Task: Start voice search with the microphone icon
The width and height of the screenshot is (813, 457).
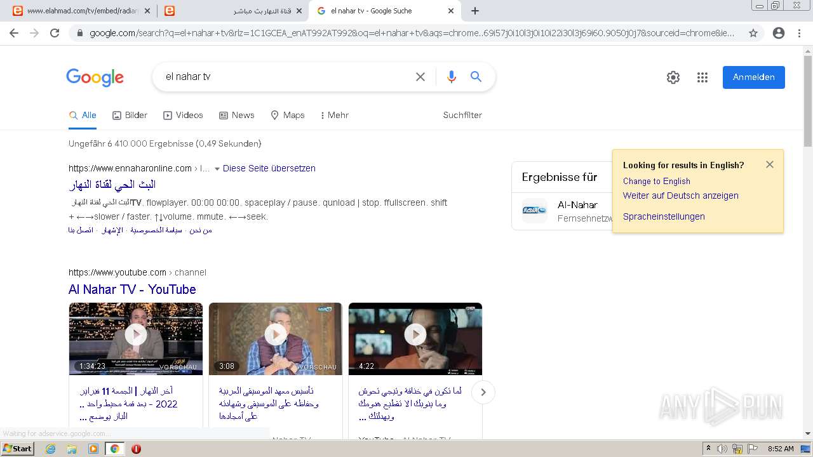Action: pyautogui.click(x=452, y=77)
